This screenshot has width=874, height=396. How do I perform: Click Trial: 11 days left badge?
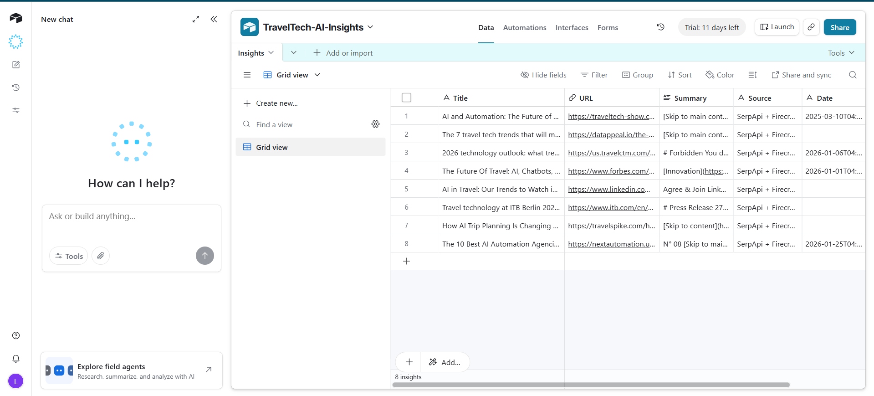pyautogui.click(x=712, y=27)
